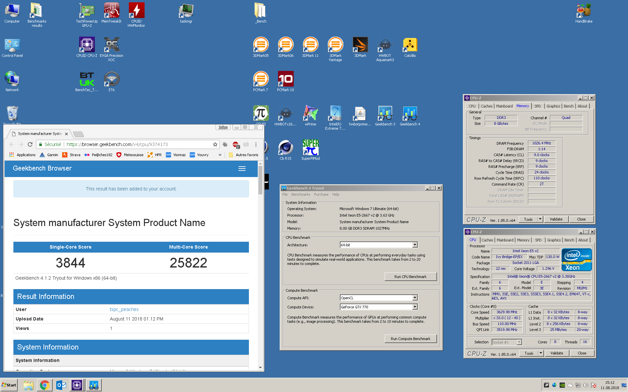Open Chrome's three-dot menu
The height and width of the screenshot is (392, 628).
(256, 144)
